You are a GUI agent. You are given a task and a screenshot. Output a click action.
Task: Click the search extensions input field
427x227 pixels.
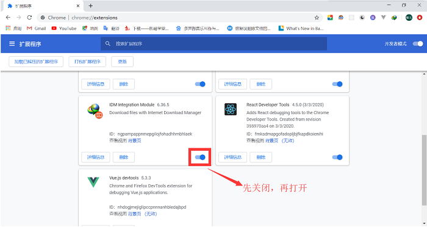(213, 43)
